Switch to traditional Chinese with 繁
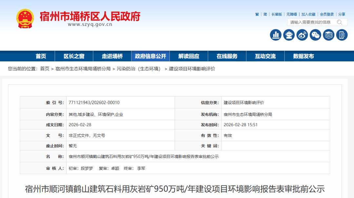The height and width of the screenshot is (198, 354). coord(258,14)
